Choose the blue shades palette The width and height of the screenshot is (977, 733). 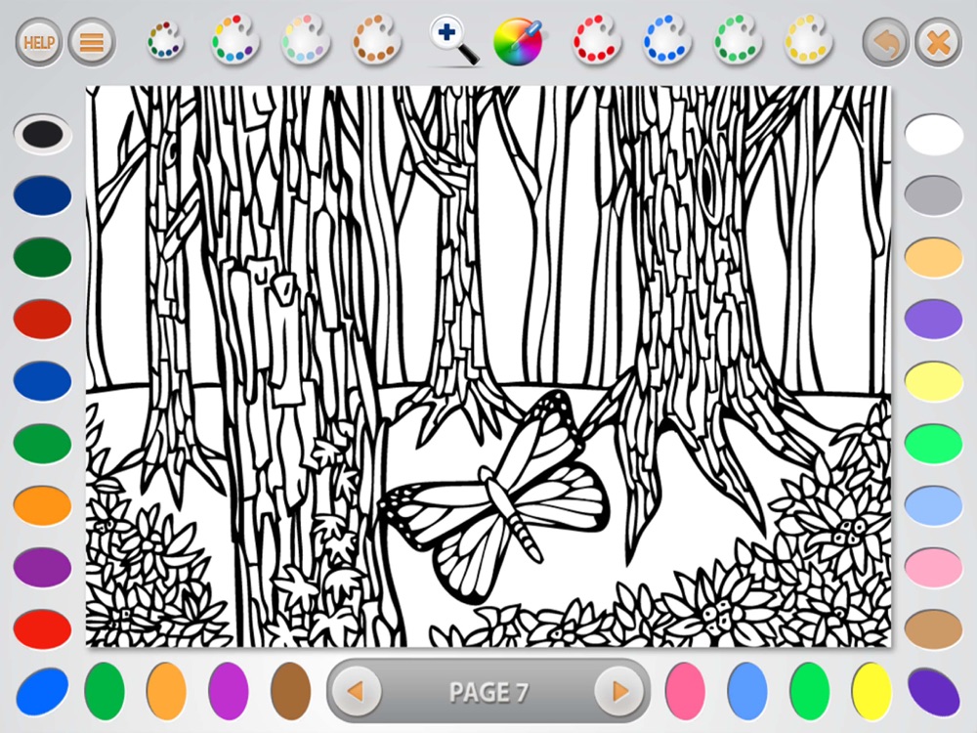click(667, 40)
